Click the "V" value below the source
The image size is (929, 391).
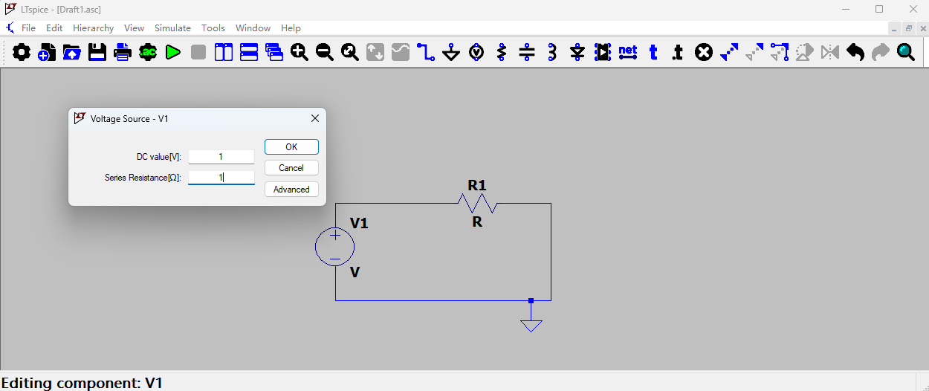tap(355, 272)
